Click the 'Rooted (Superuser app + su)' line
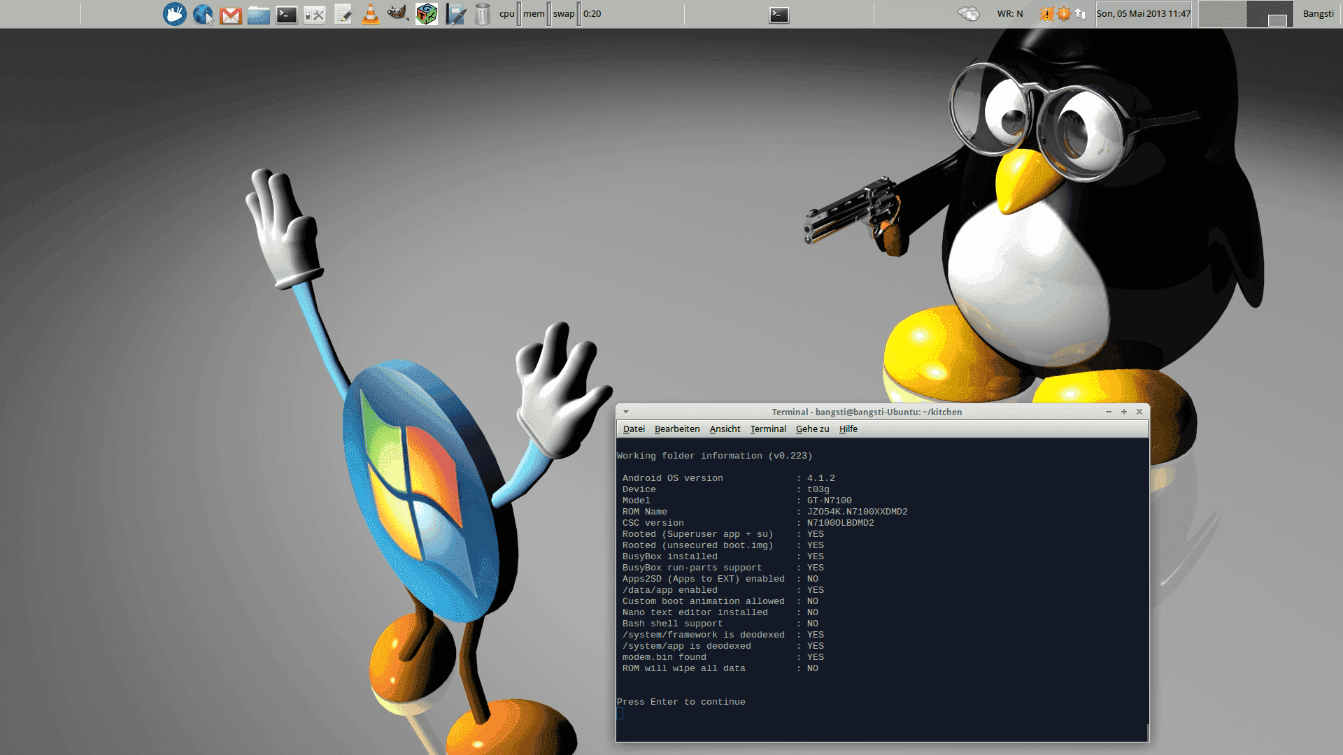The width and height of the screenshot is (1343, 755). click(x=723, y=534)
